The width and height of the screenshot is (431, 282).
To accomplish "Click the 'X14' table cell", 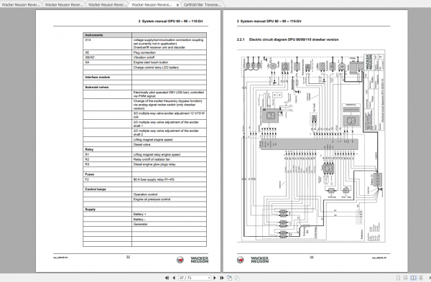I will pyautogui.click(x=108, y=43).
